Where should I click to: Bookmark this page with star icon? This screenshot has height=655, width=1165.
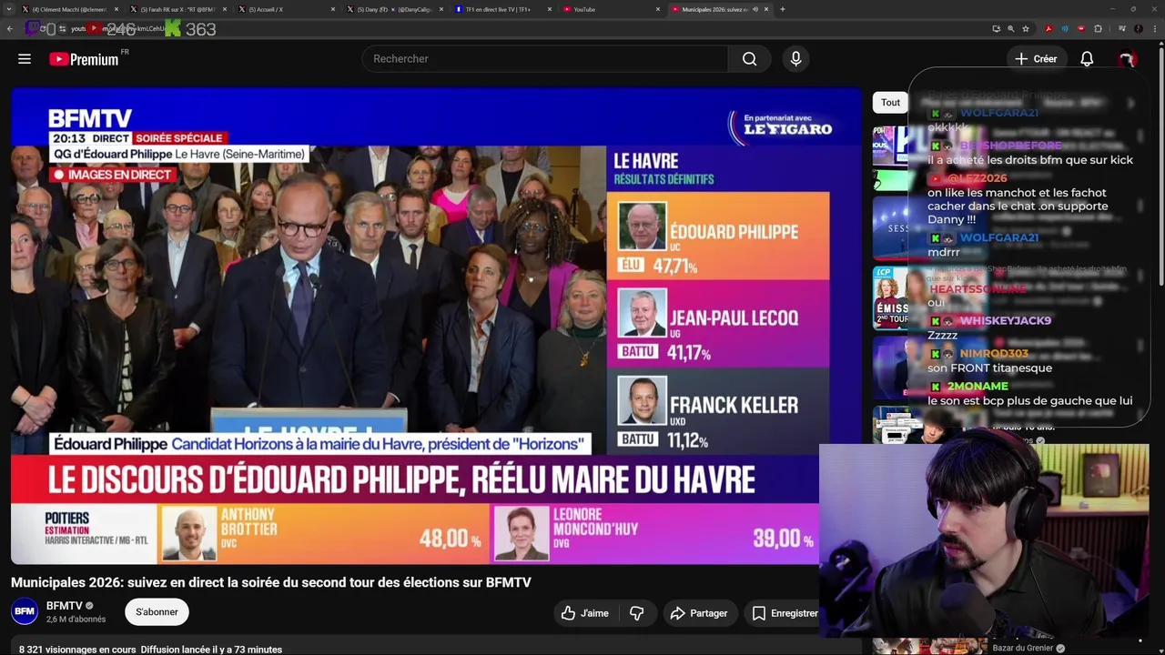pos(1026,29)
